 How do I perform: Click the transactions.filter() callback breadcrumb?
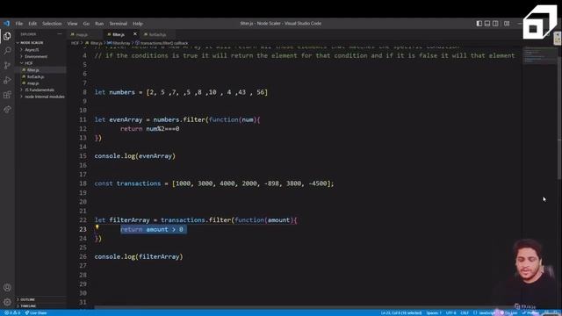(x=162, y=43)
